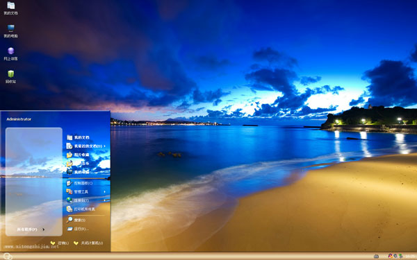Click the green system tray icon

point(400,256)
